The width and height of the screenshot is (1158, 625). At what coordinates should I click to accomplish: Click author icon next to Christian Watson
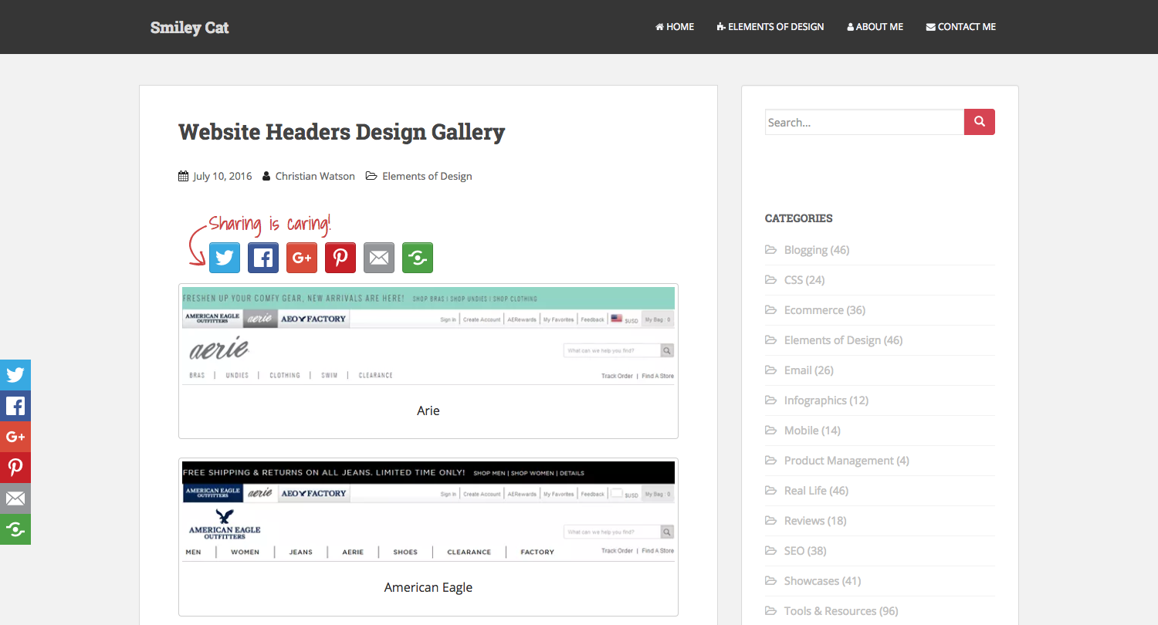266,176
